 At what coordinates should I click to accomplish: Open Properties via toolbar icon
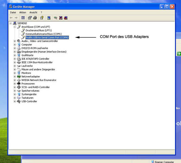[x=30, y=18]
